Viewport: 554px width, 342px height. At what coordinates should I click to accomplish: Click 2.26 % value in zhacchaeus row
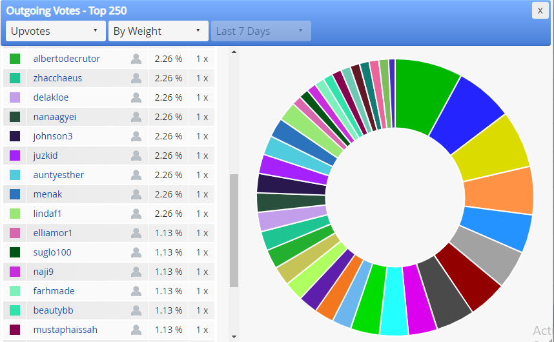tap(168, 78)
